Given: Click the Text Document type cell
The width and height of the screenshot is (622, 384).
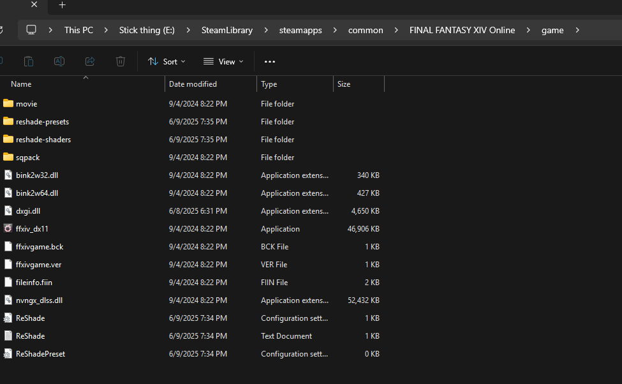Looking at the screenshot, I should (x=286, y=336).
